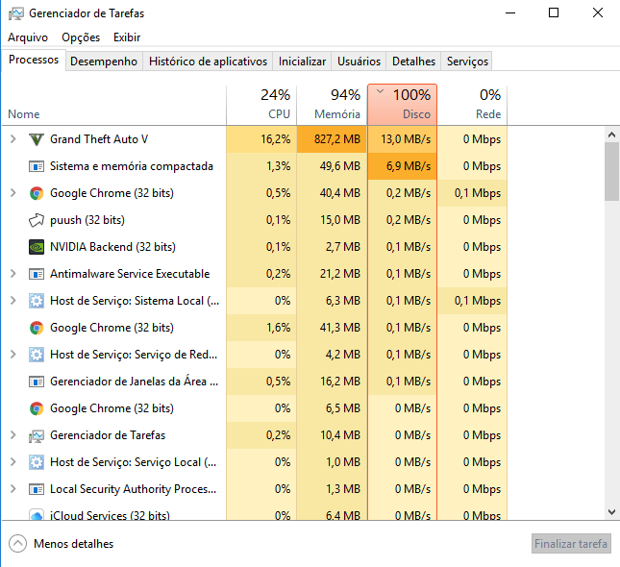The width and height of the screenshot is (620, 567).
Task: Open the Arquivo menu
Action: click(x=28, y=37)
